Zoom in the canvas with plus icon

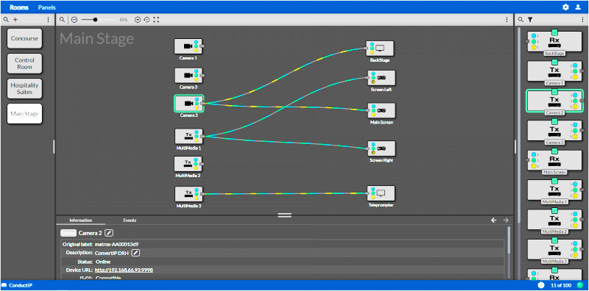click(138, 20)
